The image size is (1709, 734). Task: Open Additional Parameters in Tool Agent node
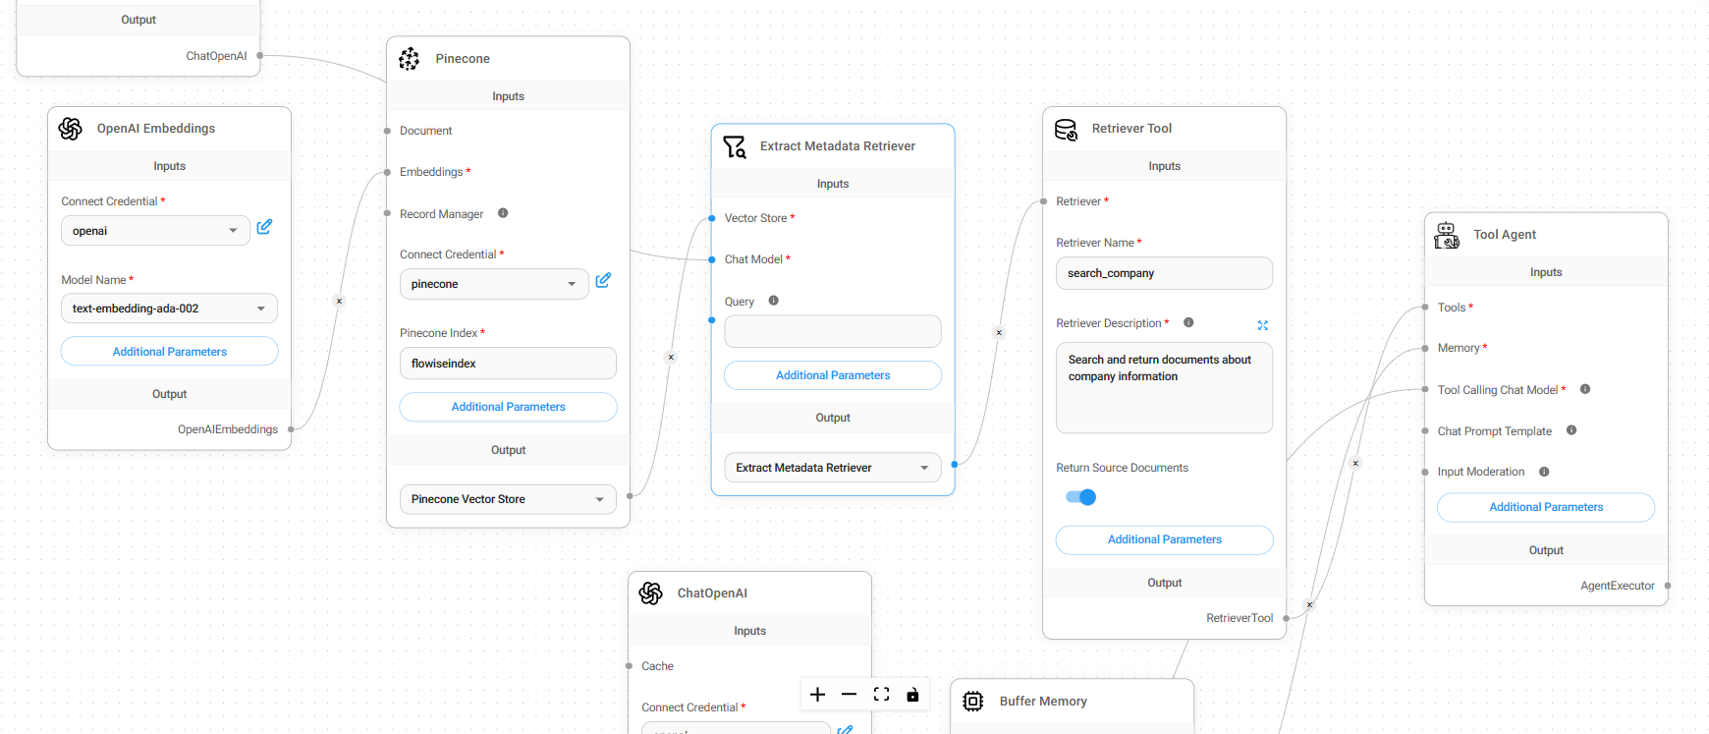(x=1545, y=507)
